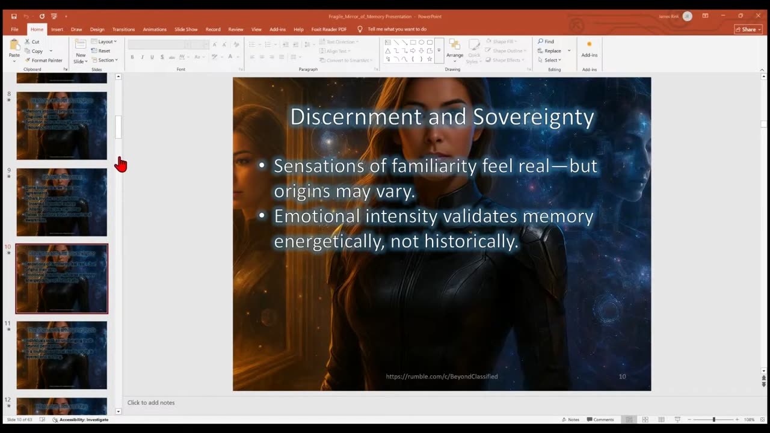Select the Triangle shape in gallery
The image size is (770, 433).
(387, 51)
